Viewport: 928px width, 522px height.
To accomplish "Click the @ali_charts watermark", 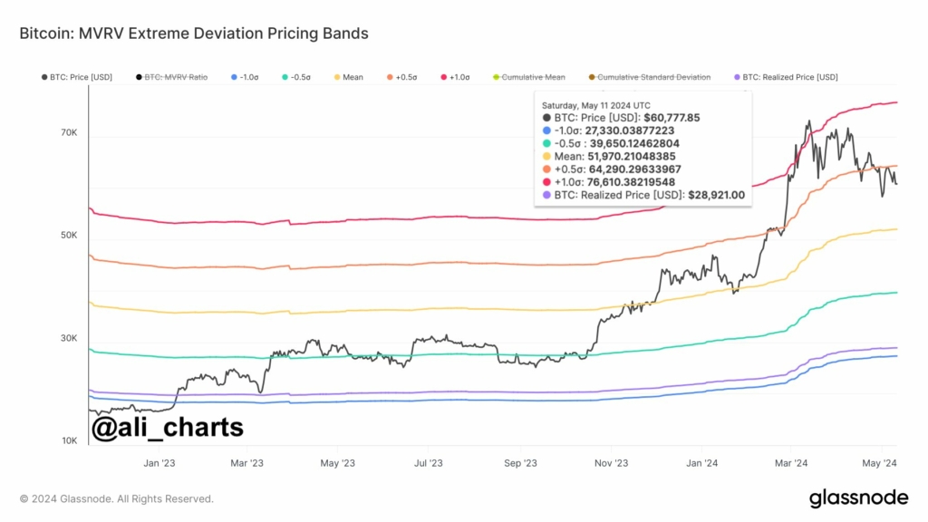I will point(167,427).
